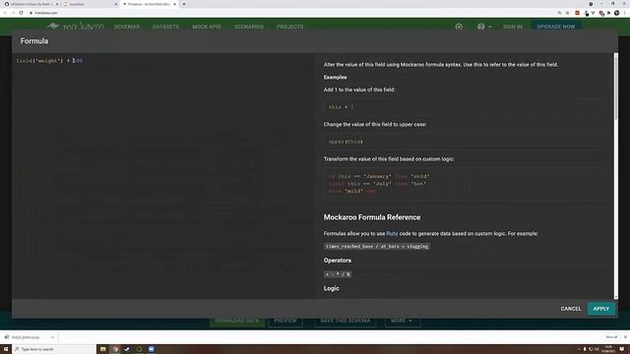
Task: Open the extensions puzzle-piece icon
Action: click(x=609, y=13)
